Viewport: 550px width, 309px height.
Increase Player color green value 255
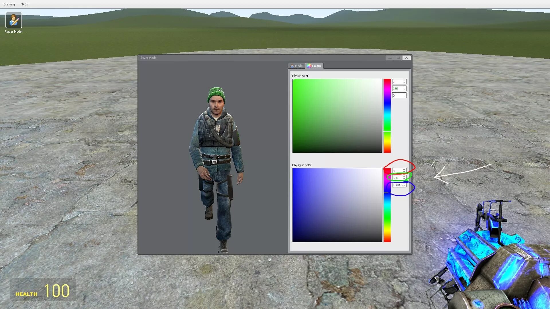(404, 87)
